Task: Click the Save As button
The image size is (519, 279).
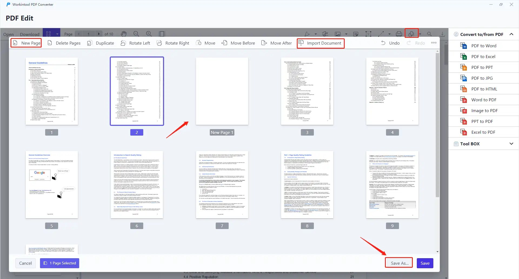Action: point(399,263)
